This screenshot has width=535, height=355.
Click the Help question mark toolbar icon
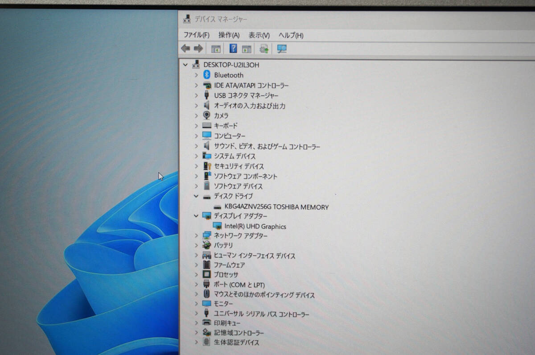tap(233, 49)
